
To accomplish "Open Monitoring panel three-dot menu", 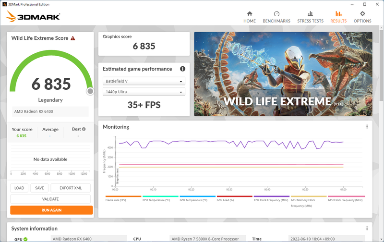I will [367, 127].
